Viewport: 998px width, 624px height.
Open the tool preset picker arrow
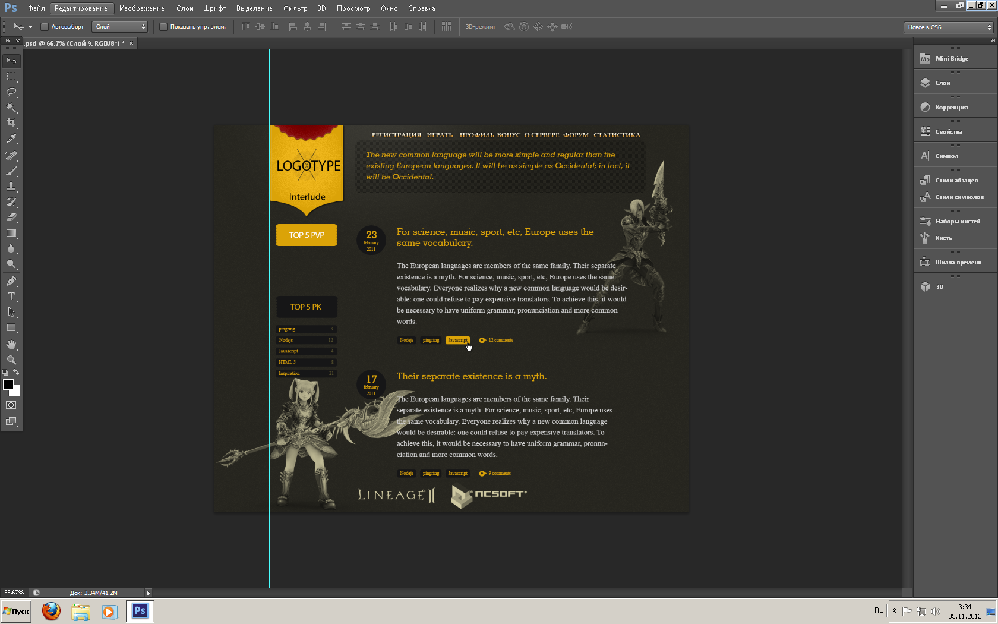(30, 27)
